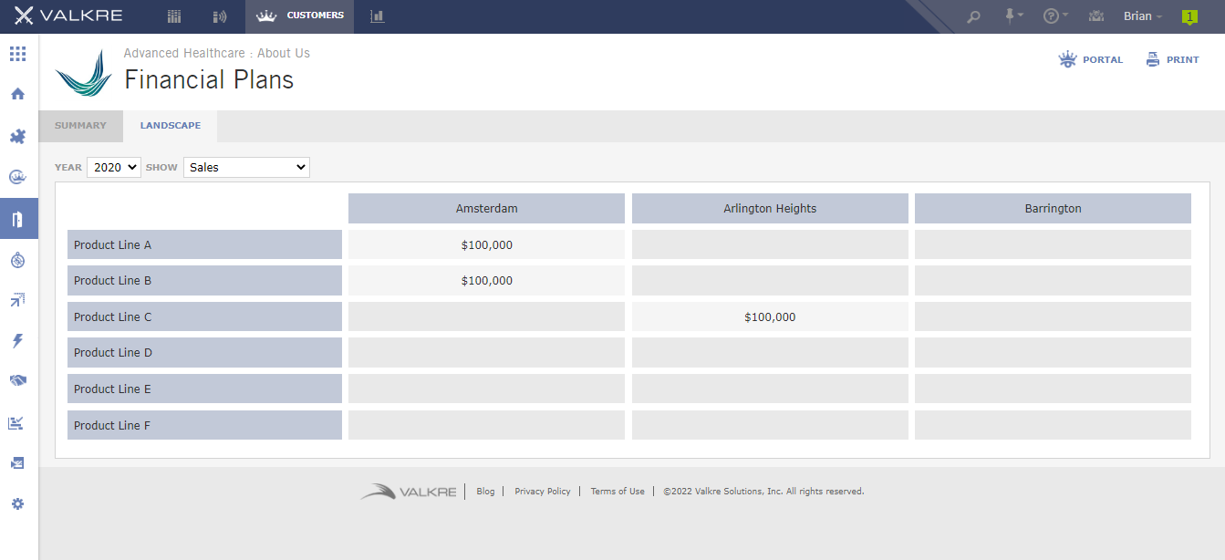Open the diagonal arrow sidebar icon
Image resolution: width=1225 pixels, height=560 pixels.
[18, 299]
